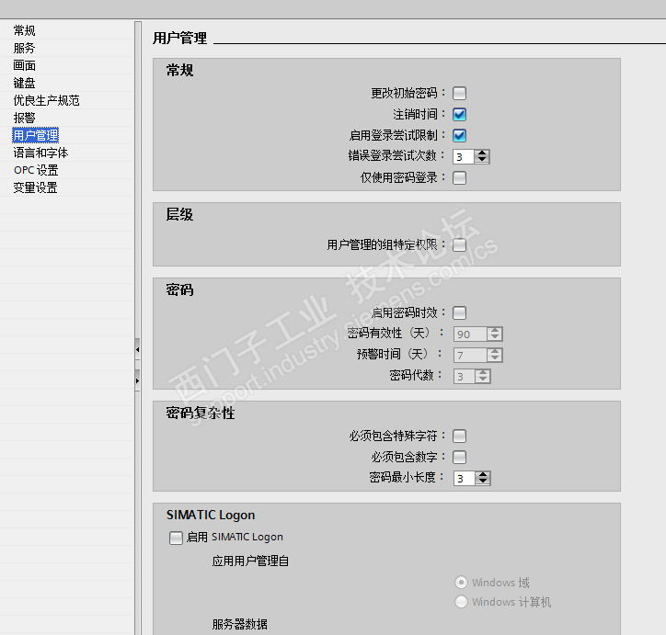Screen dimensions: 666x635
Task: Click 密码最小长度 value field
Action: click(465, 478)
